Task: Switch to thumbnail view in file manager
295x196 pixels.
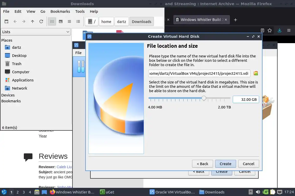Action: point(61,22)
